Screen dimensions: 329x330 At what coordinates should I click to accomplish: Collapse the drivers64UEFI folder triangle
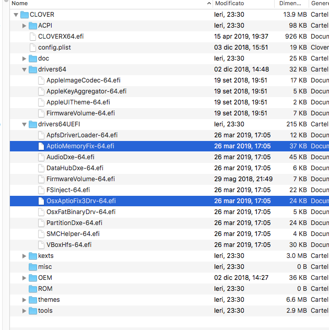click(24, 124)
